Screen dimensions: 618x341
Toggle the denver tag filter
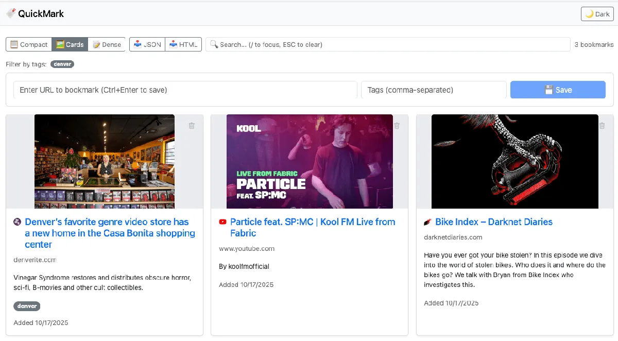(x=62, y=64)
